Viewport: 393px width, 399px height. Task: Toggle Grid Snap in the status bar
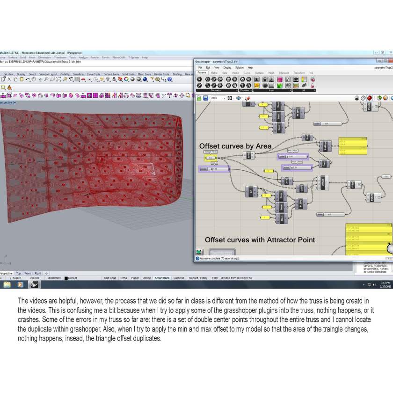click(110, 277)
